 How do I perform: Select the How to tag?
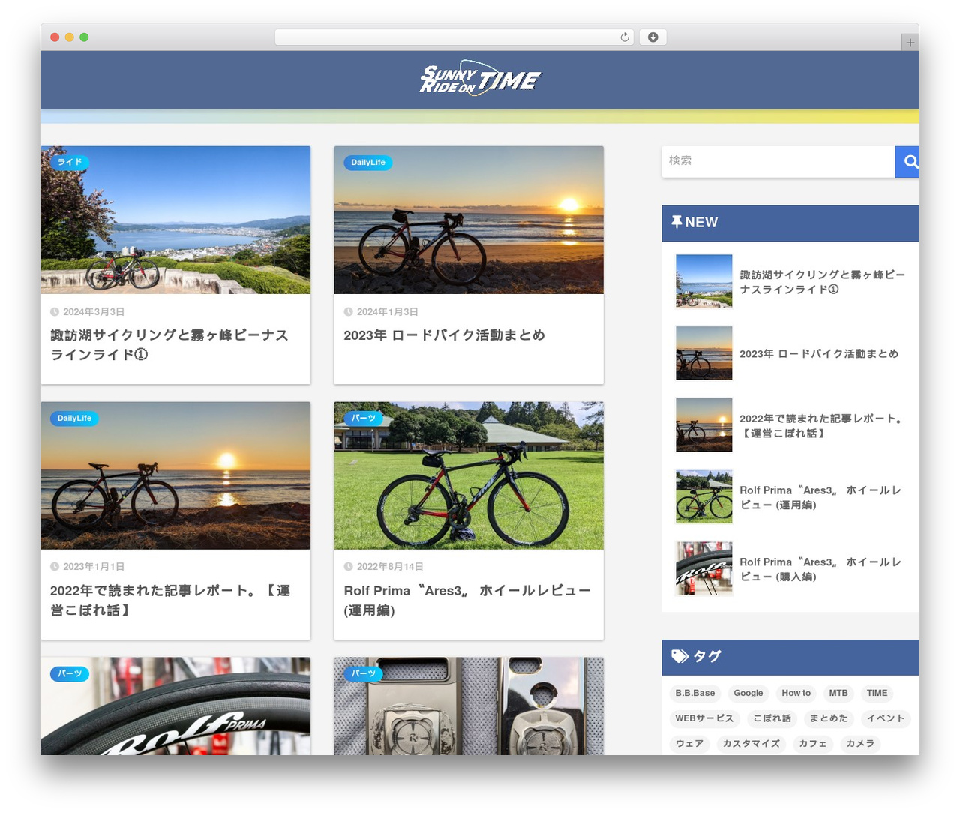[x=796, y=694]
